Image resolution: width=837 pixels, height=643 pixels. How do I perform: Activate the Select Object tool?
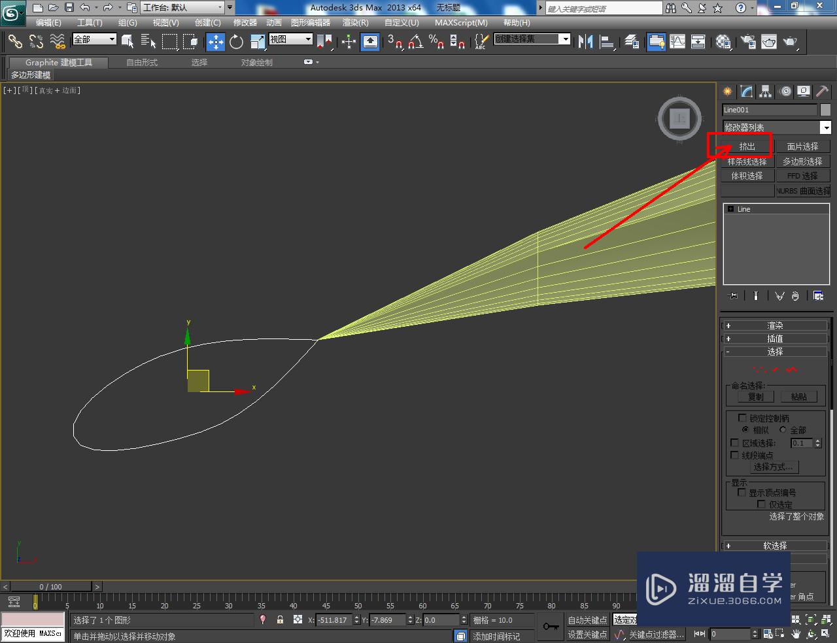(x=128, y=42)
